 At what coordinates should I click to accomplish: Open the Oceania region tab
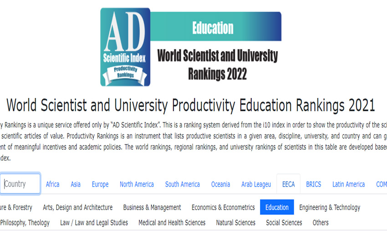point(220,184)
